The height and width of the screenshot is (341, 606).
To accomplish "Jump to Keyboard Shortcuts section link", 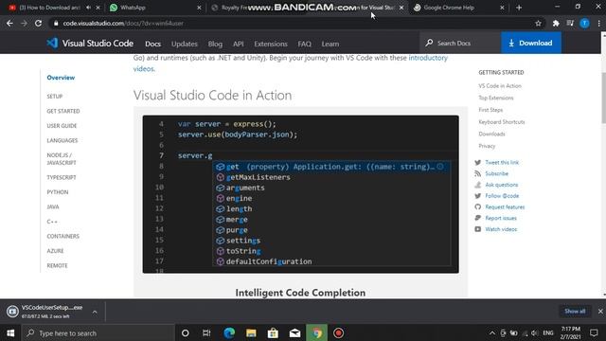I will tap(502, 122).
